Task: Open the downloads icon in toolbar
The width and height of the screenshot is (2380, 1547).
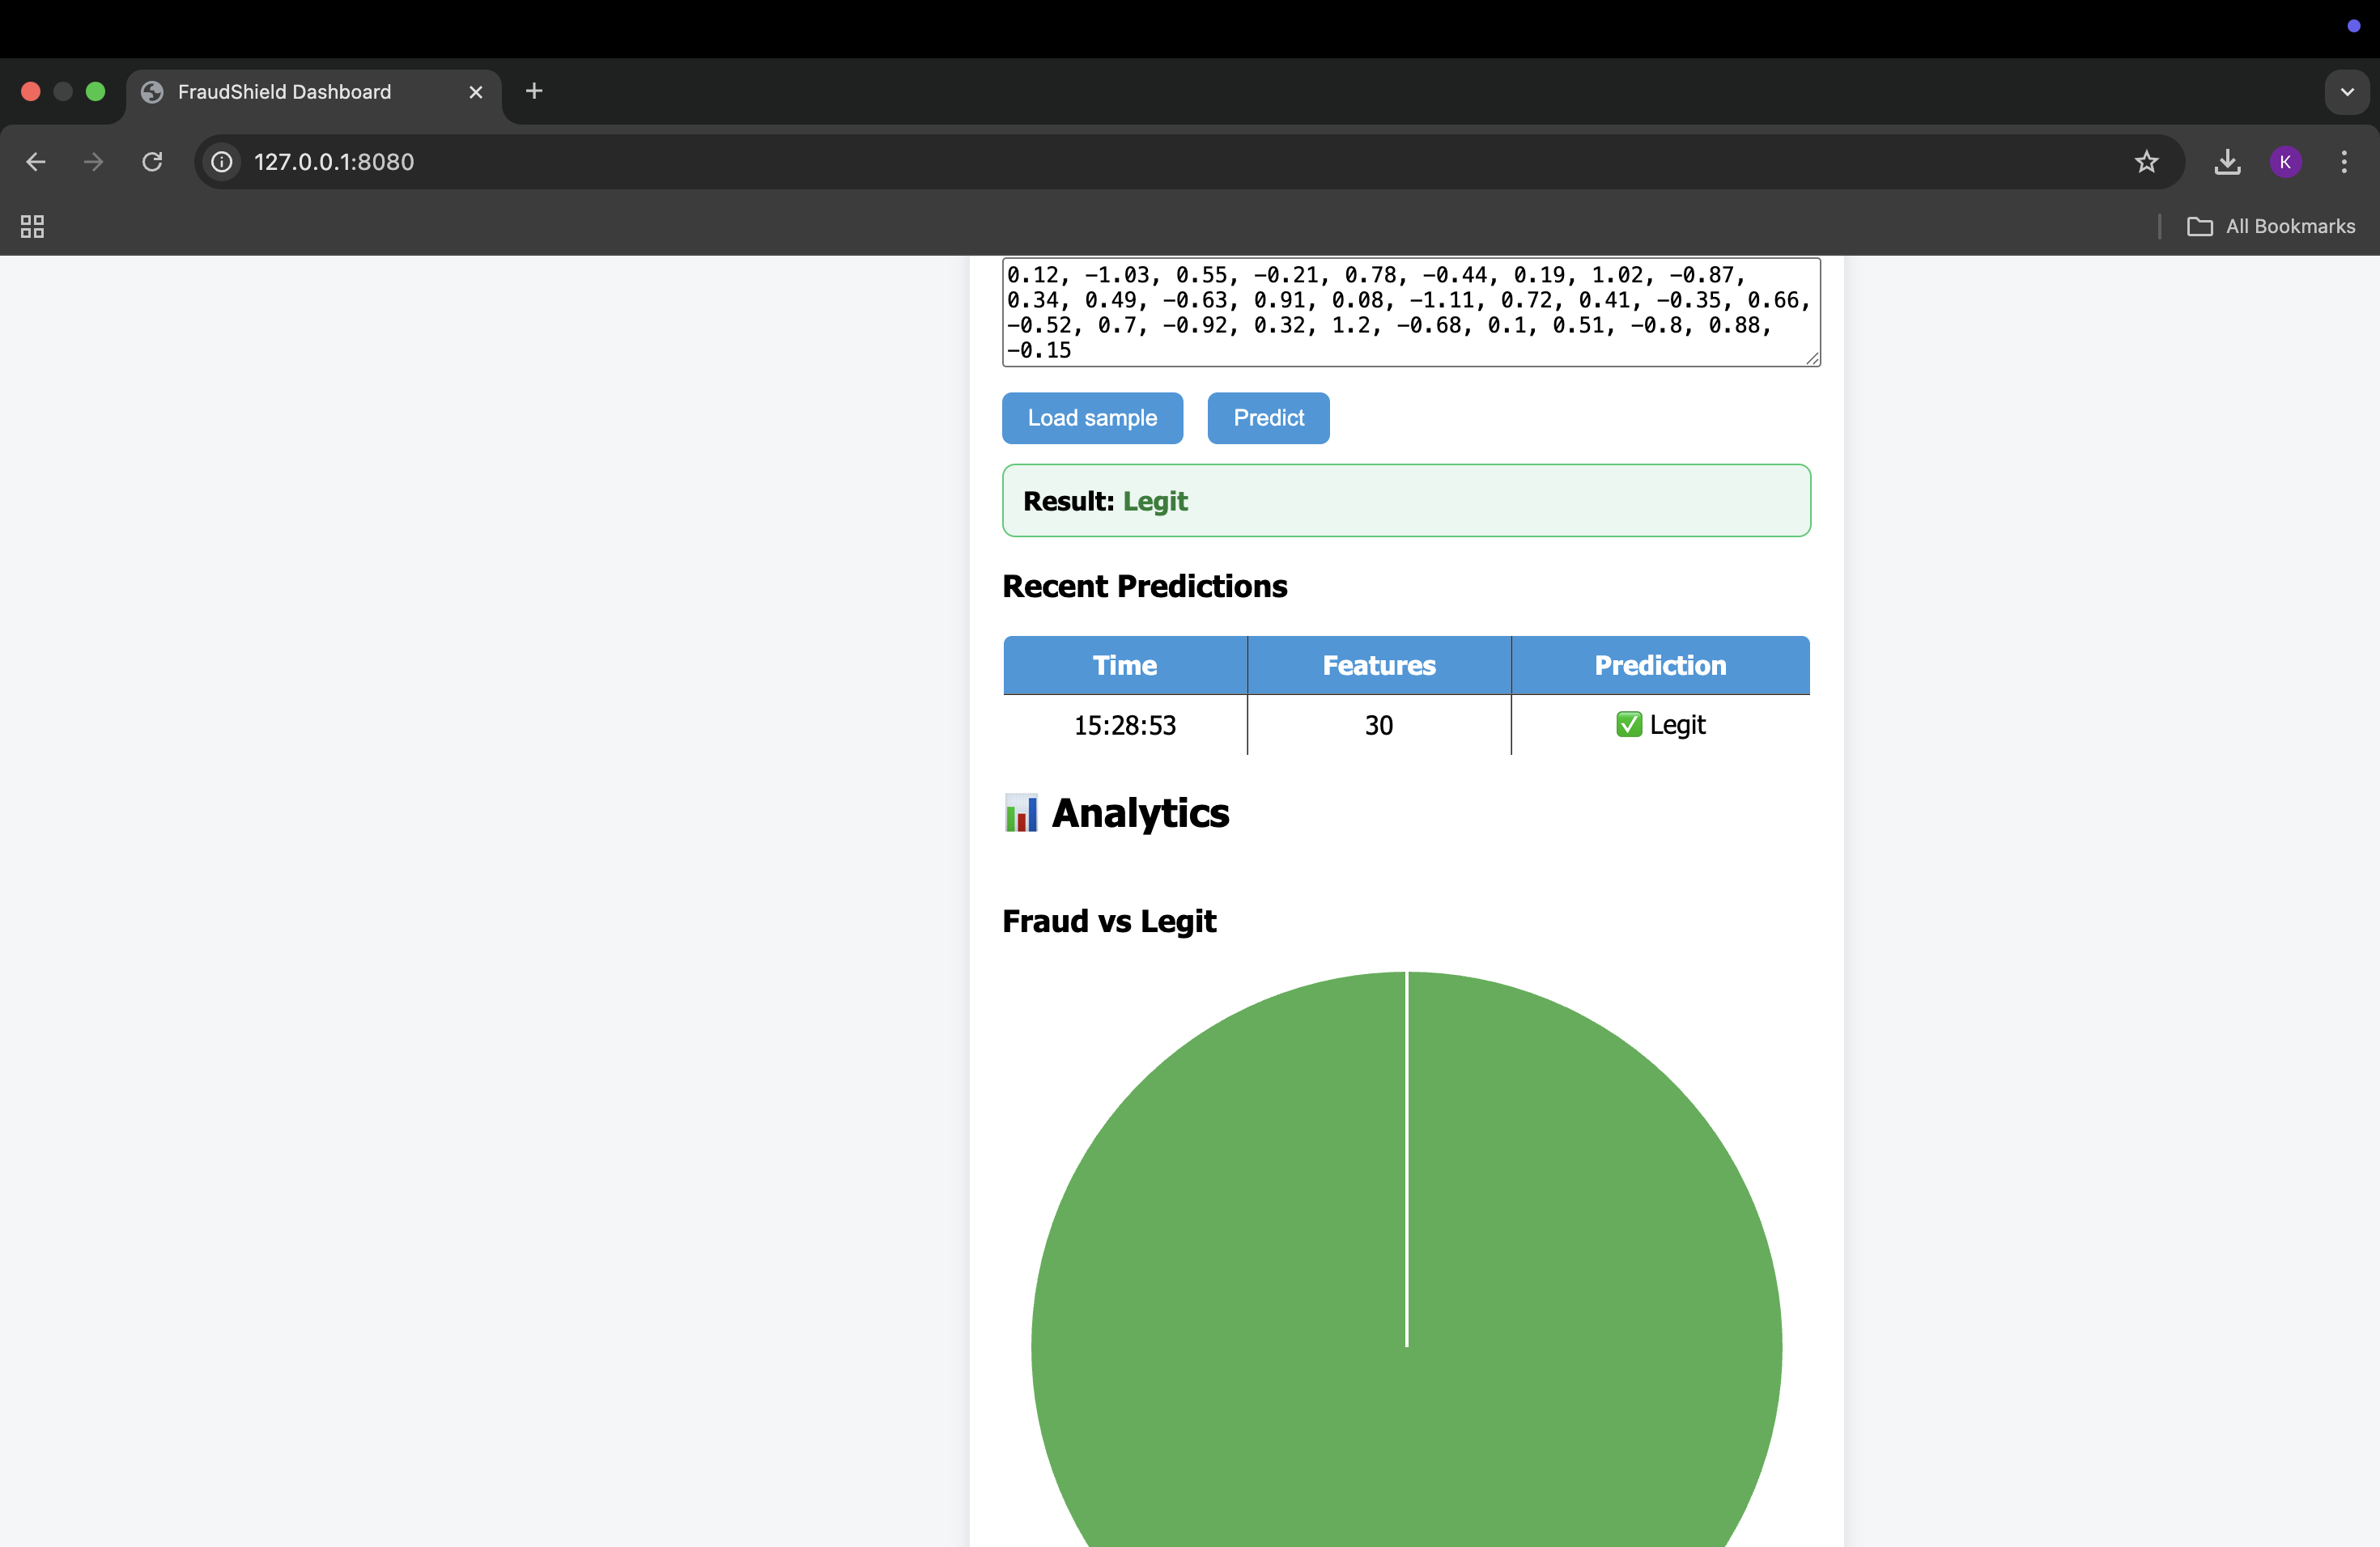Action: (x=2227, y=162)
